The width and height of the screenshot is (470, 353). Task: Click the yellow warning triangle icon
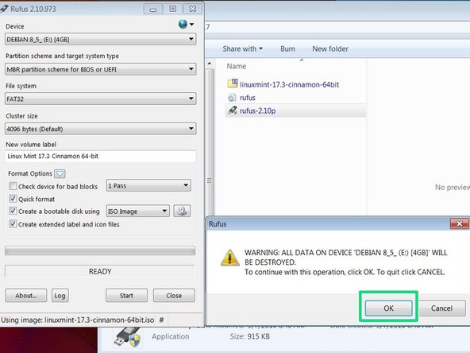pyautogui.click(x=230, y=258)
